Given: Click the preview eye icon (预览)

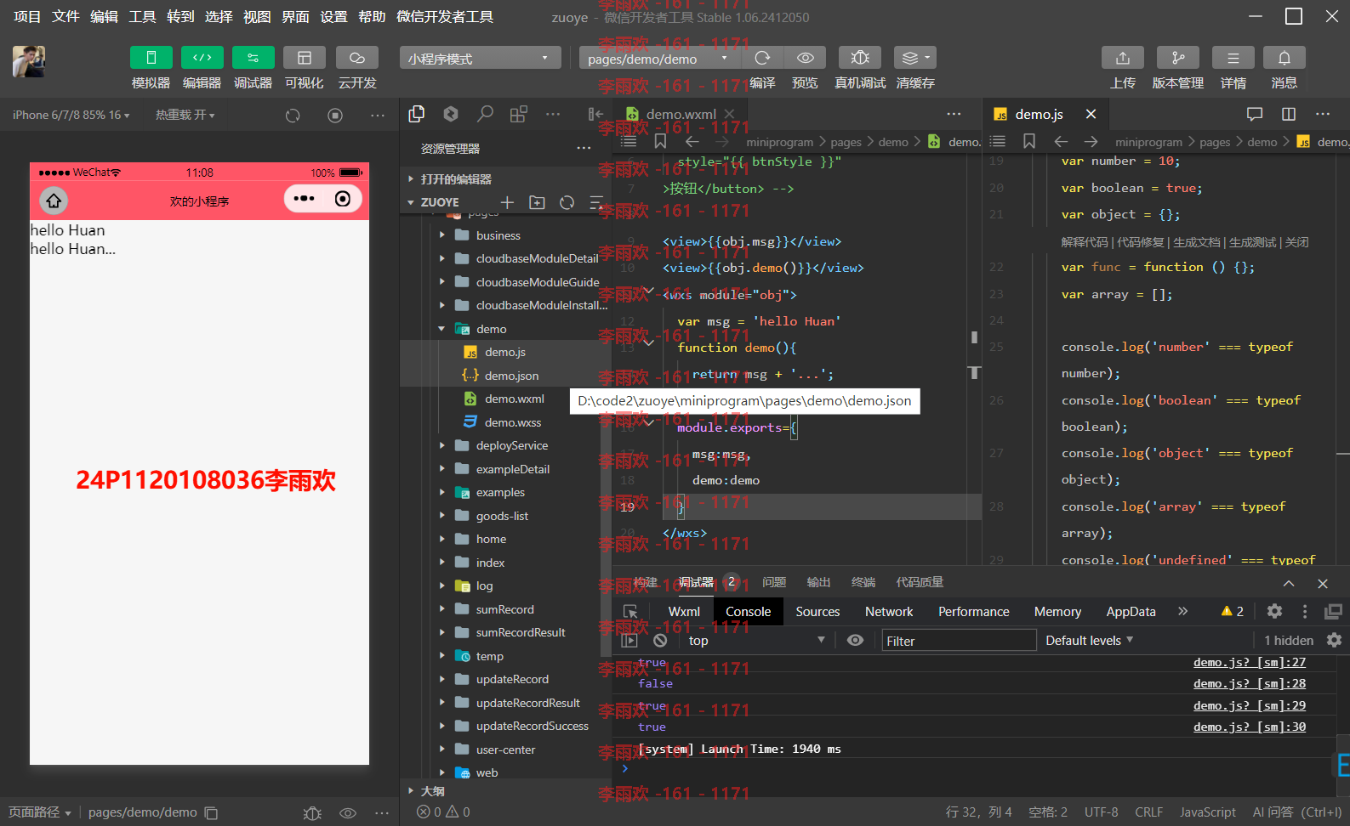Looking at the screenshot, I should coord(806,58).
